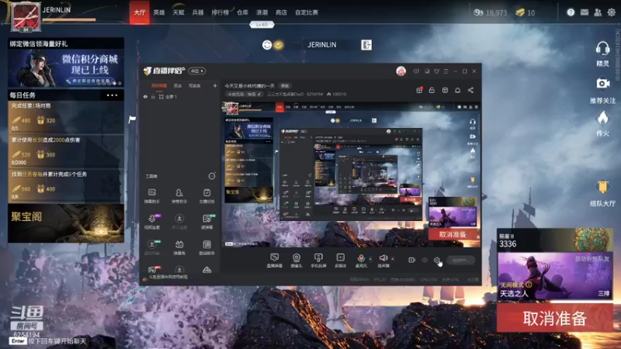Image resolution: width=621 pixels, height=349 pixels.
Task: Click mode switch pill beside 直播伴侣 logo
Action: [x=197, y=71]
